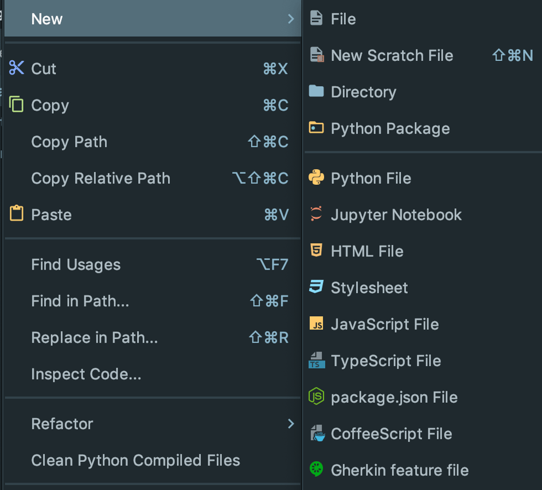
Task: Click the TypeScript File icon
Action: pyautogui.click(x=316, y=361)
